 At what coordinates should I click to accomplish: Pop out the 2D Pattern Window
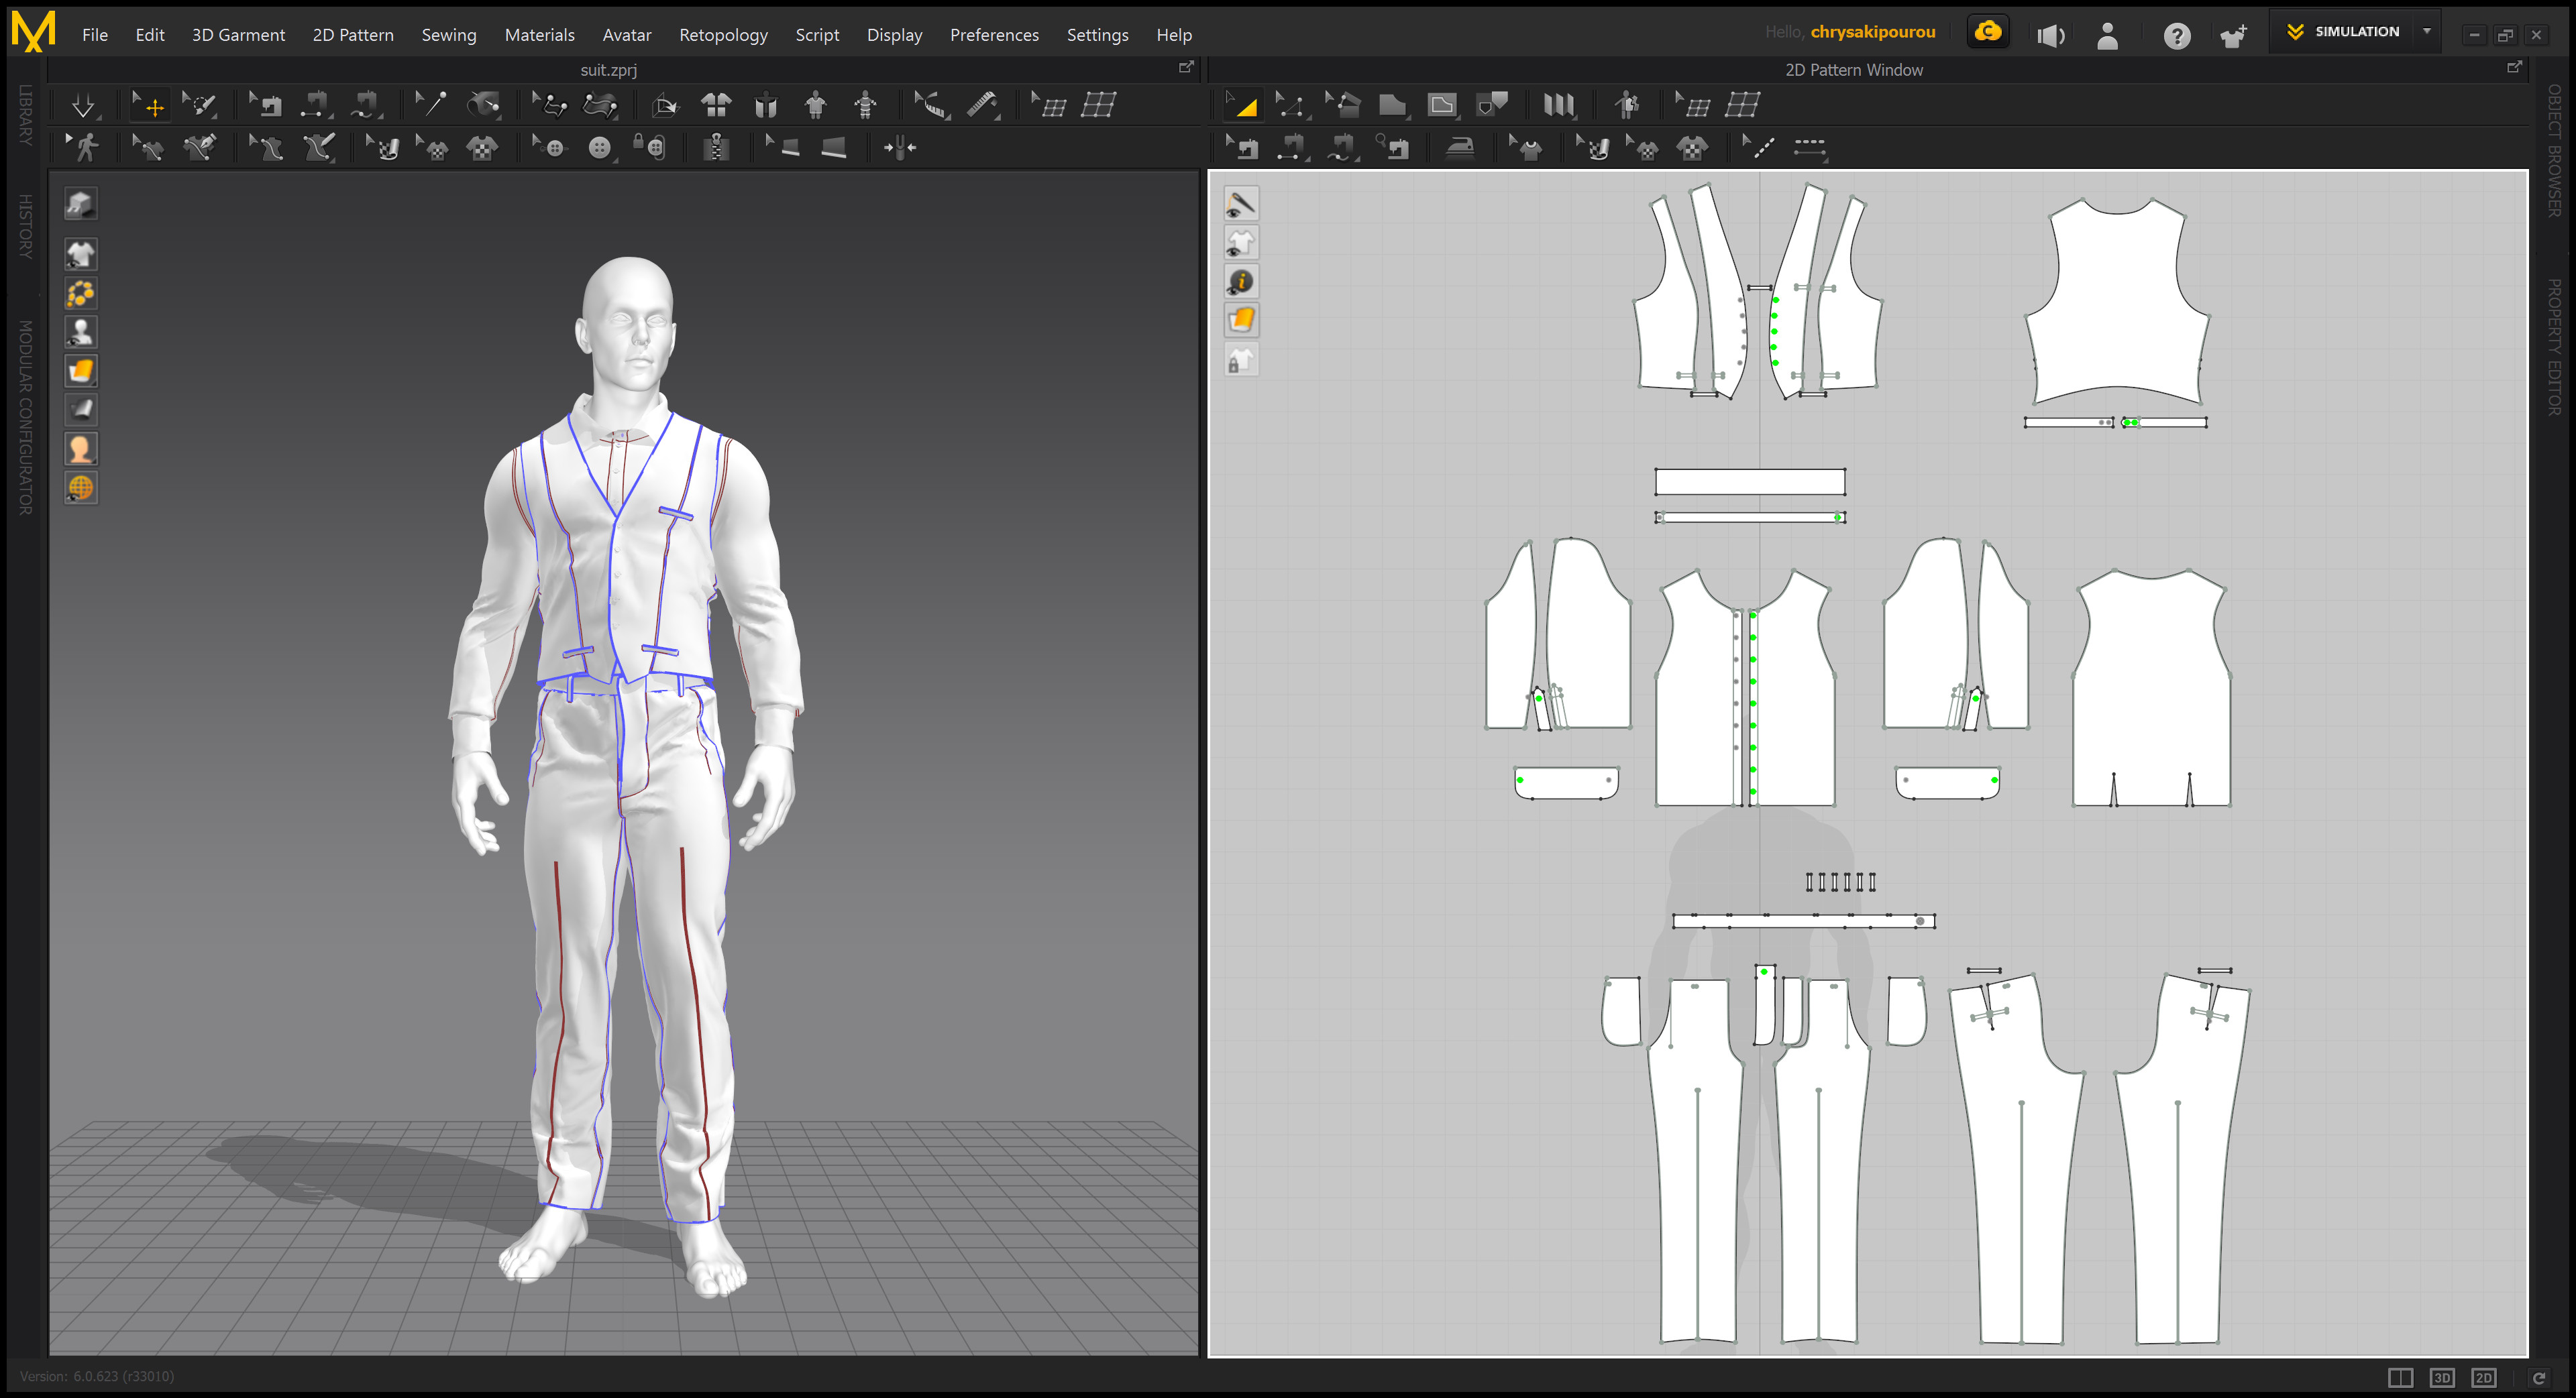click(2516, 68)
